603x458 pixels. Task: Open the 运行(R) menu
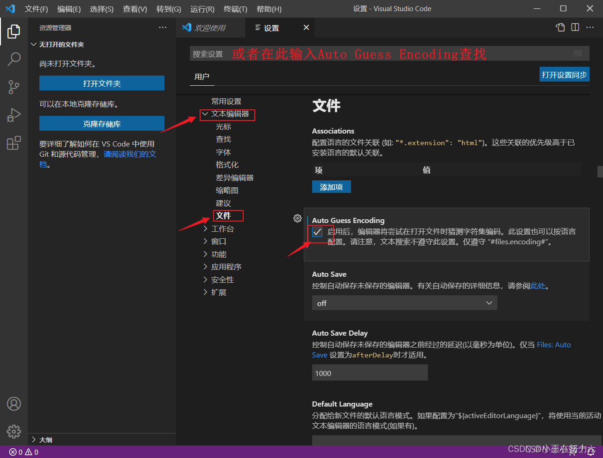coord(202,9)
